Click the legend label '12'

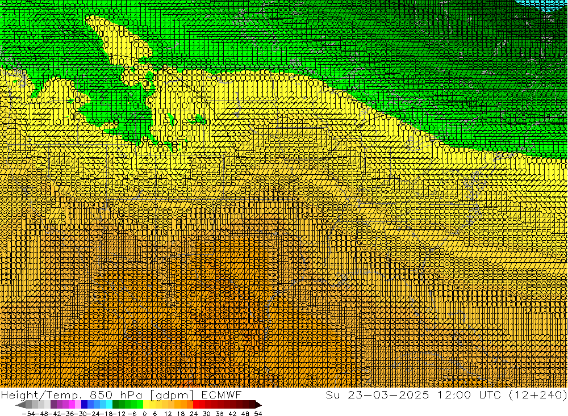click(x=168, y=414)
